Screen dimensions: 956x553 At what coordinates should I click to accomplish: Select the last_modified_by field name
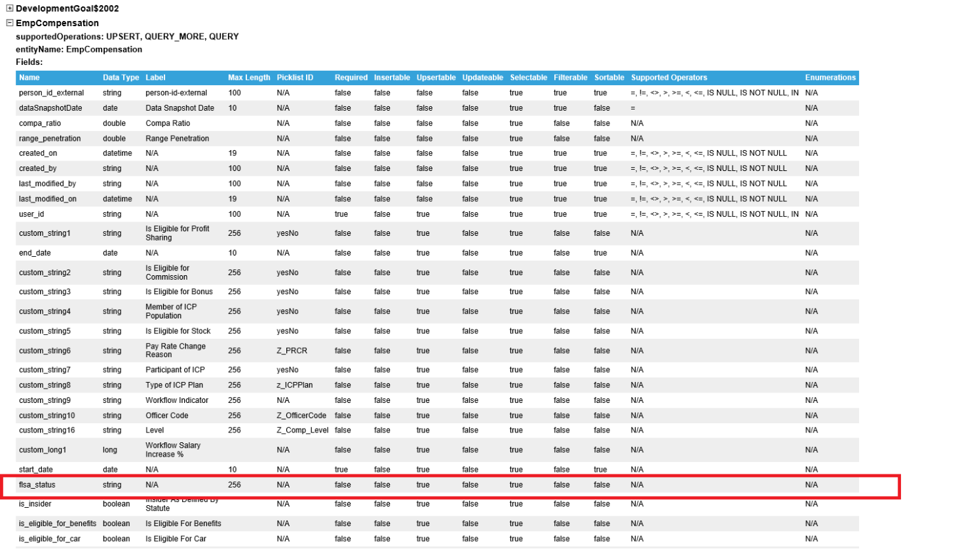tap(47, 183)
